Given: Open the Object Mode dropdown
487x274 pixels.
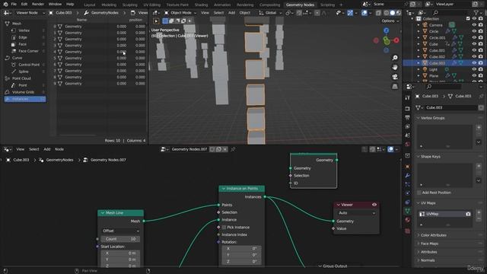Looking at the screenshot, I should (x=180, y=13).
